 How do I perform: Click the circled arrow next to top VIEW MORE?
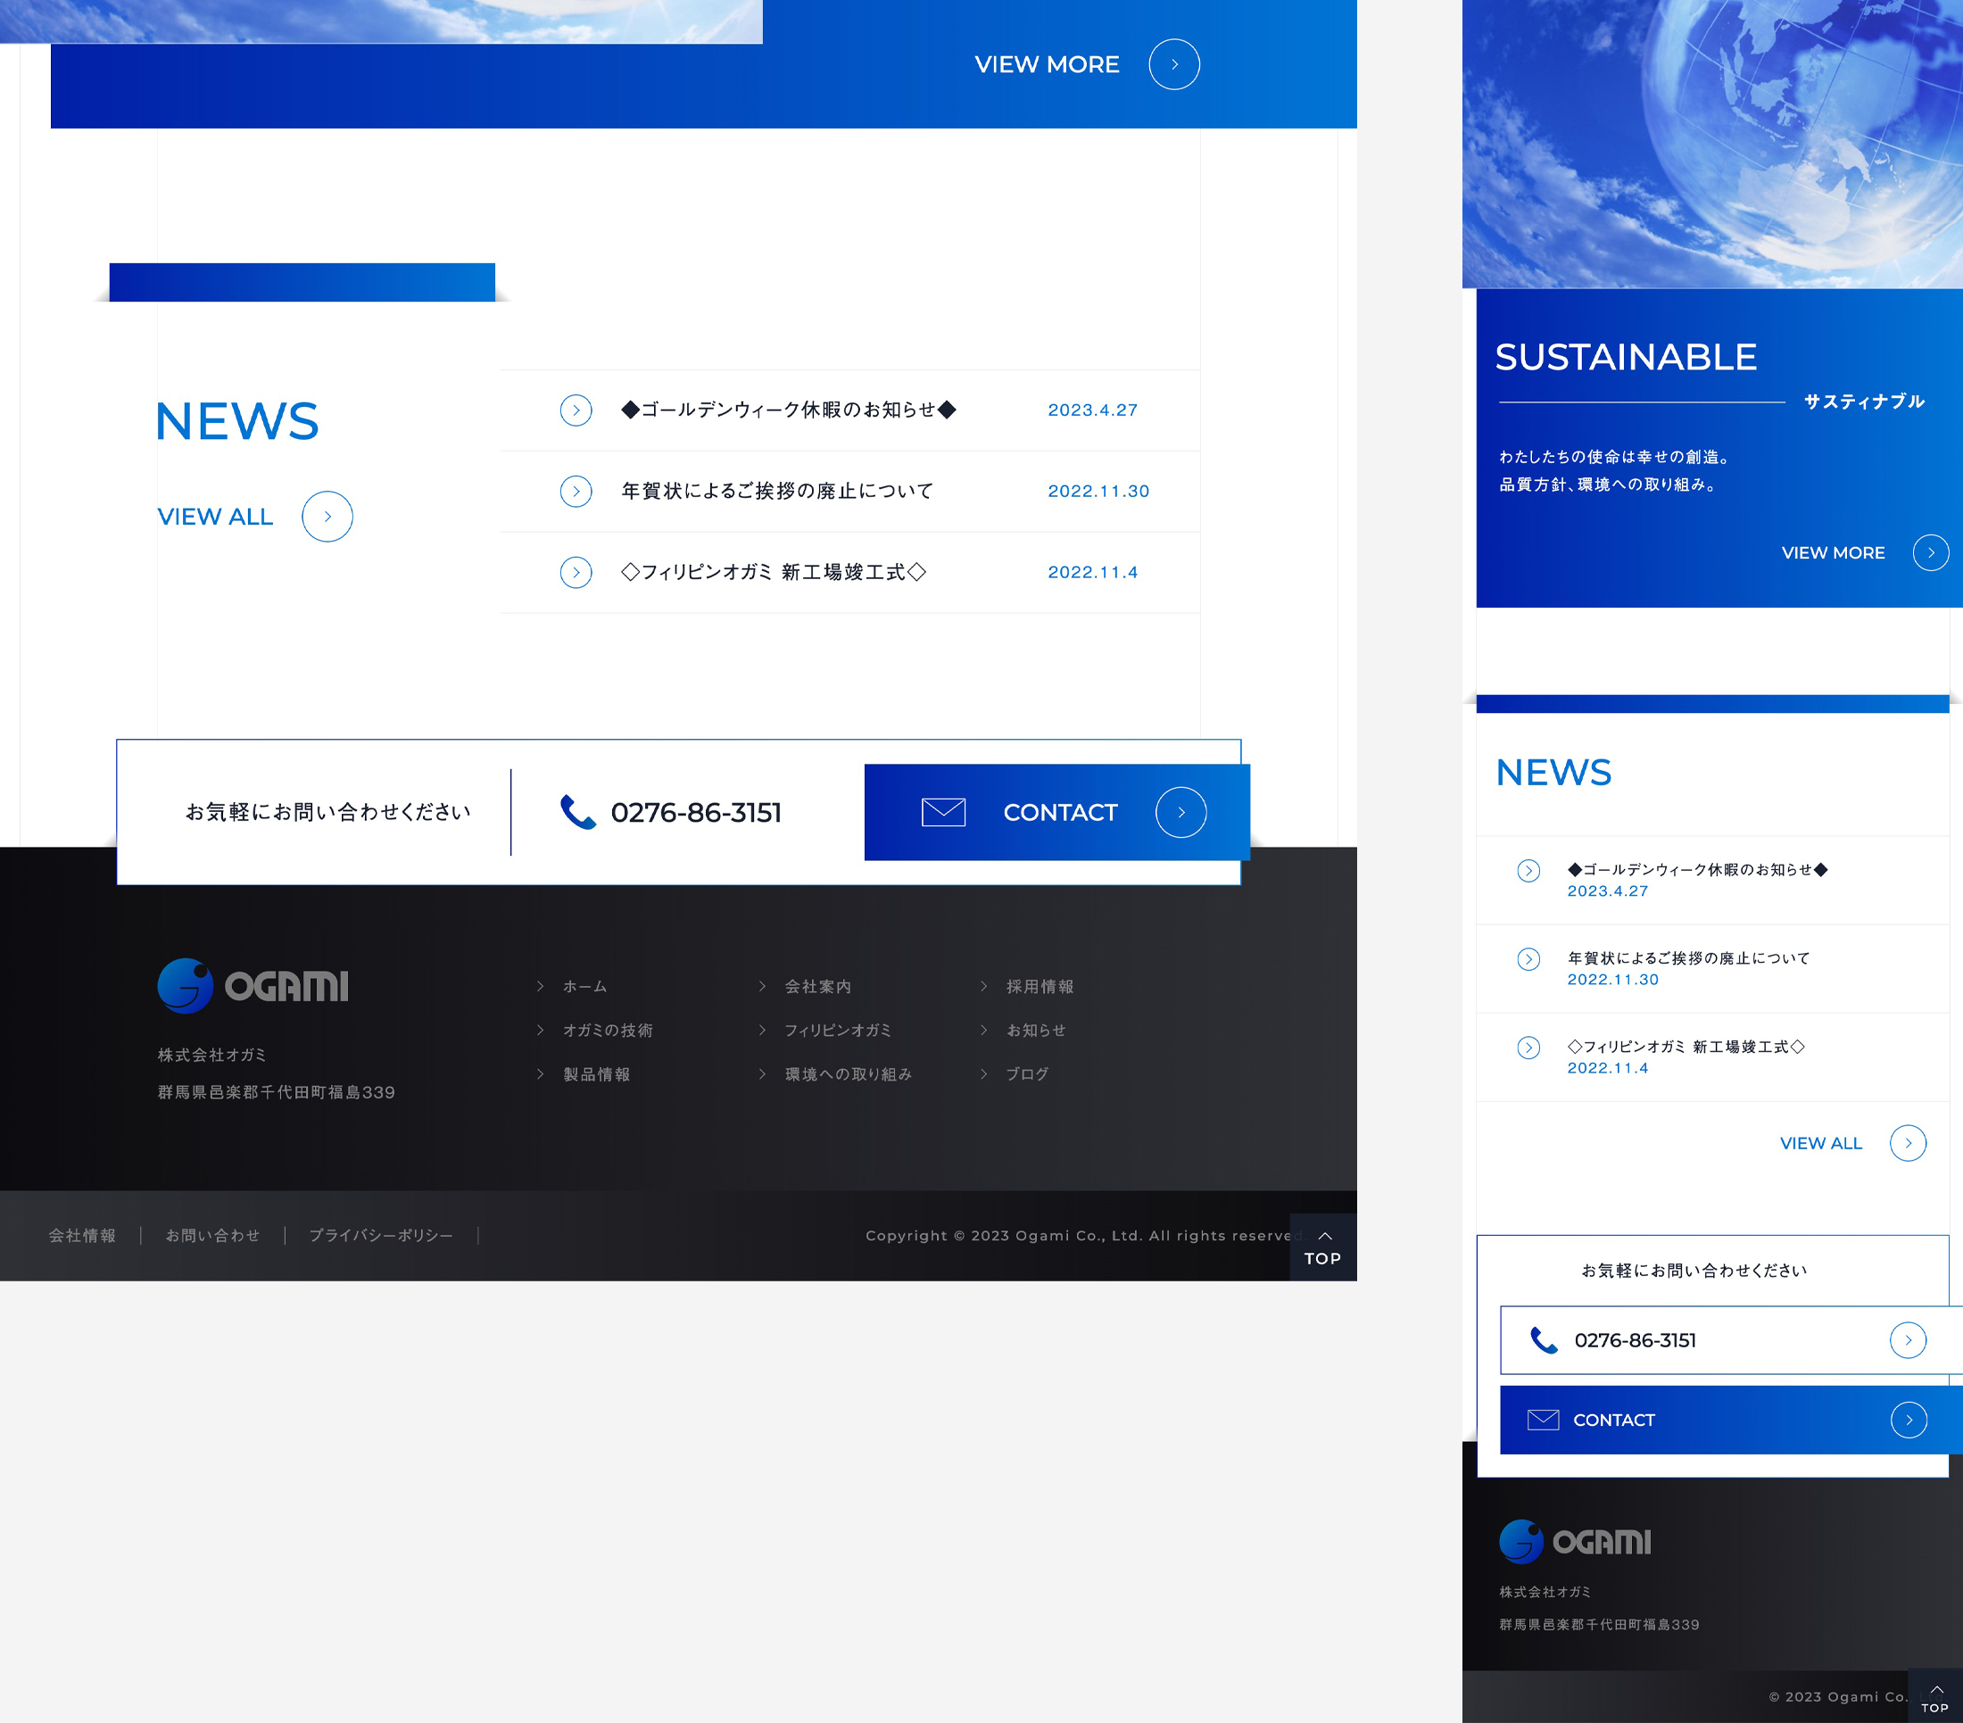(x=1173, y=64)
